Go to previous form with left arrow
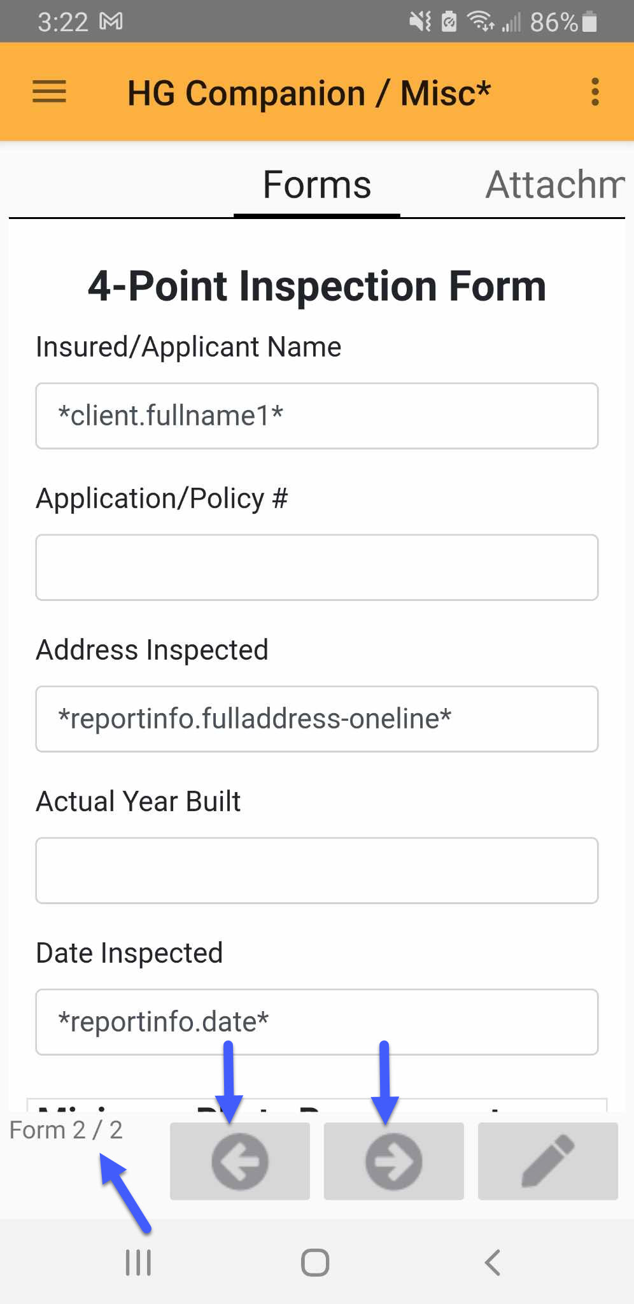 click(x=240, y=1161)
